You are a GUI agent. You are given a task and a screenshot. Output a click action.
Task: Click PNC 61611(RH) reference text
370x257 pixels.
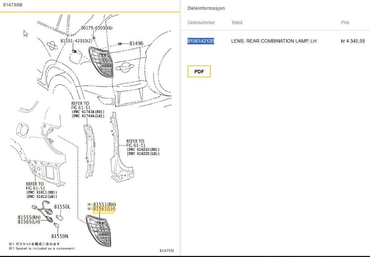[41, 192]
